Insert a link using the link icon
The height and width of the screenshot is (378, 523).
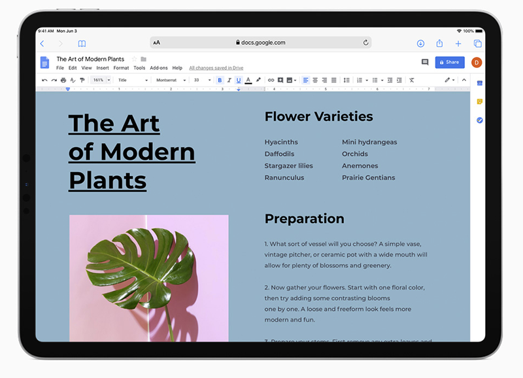(x=271, y=80)
